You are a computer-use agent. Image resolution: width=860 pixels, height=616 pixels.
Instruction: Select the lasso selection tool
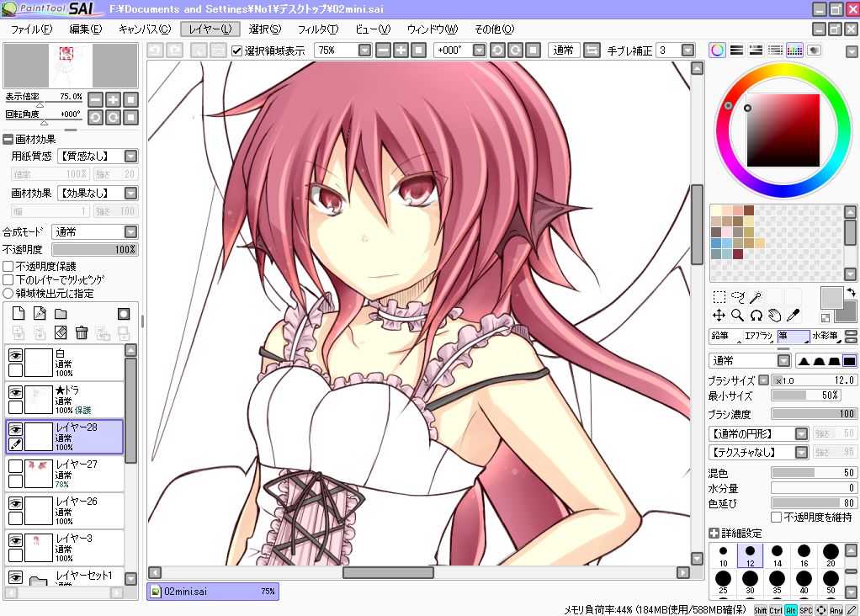click(x=738, y=297)
